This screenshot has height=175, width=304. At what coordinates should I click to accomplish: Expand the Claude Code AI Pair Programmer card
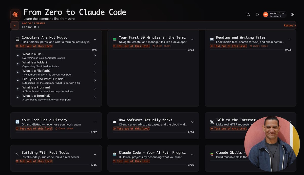192,155
